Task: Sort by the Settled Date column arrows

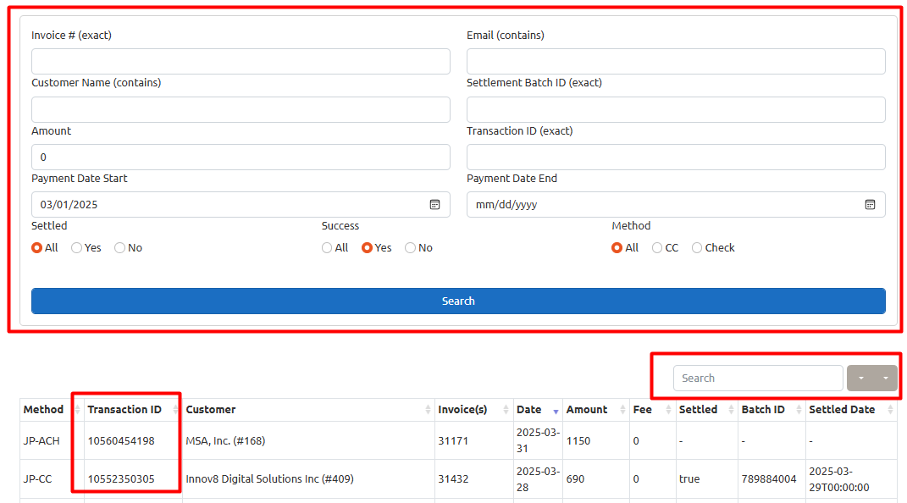Action: (890, 410)
